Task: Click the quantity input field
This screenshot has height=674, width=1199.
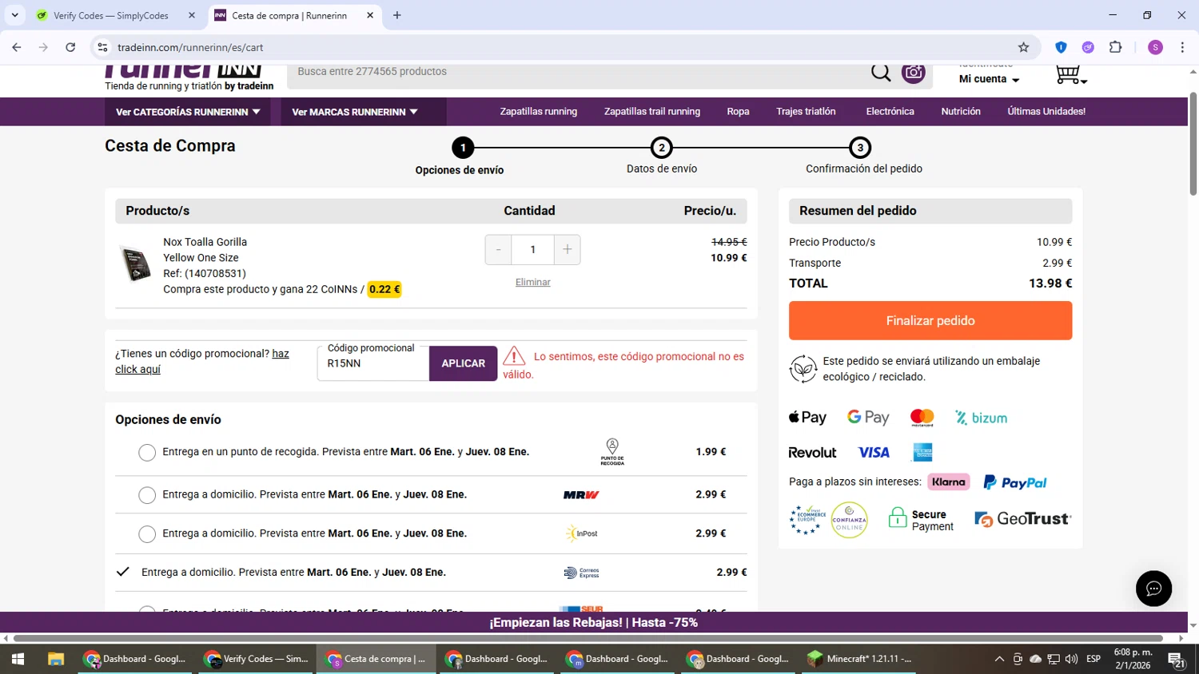Action: [533, 249]
